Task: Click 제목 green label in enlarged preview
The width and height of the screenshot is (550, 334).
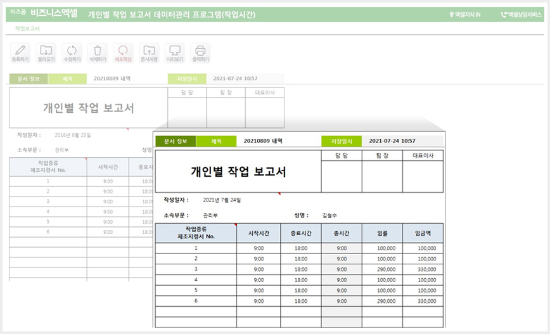Action: pos(217,141)
